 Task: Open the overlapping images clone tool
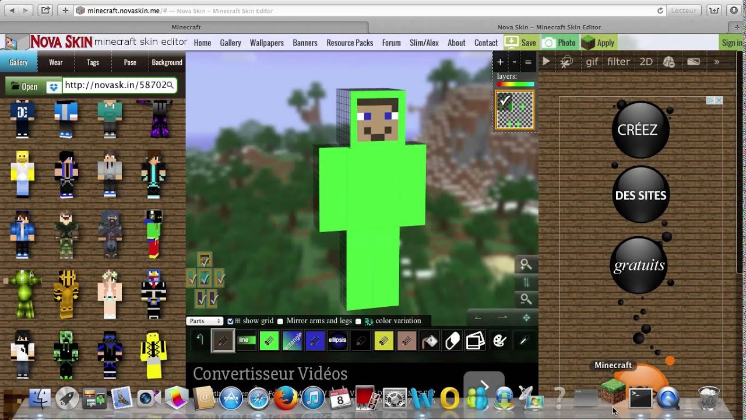pos(476,341)
